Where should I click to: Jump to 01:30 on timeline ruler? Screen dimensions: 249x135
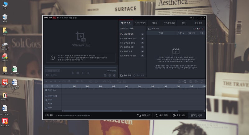coord(178,86)
